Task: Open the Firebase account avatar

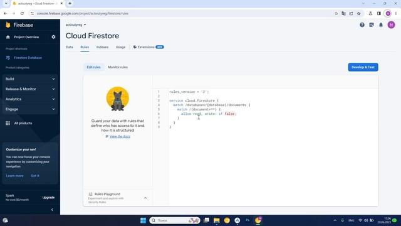Action: [391, 25]
